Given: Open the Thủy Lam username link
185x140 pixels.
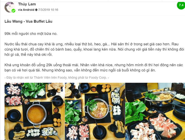Looking at the screenshot, I should click(27, 4).
